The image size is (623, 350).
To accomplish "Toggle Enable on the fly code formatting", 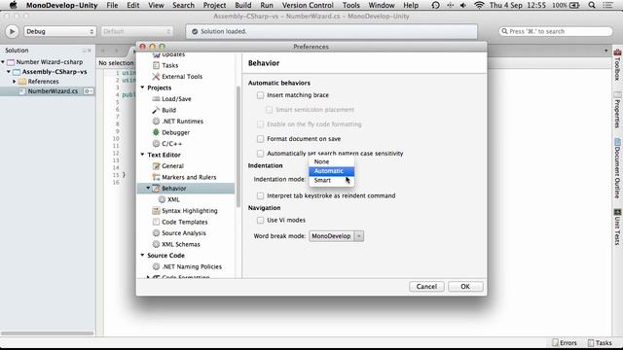I will click(260, 124).
